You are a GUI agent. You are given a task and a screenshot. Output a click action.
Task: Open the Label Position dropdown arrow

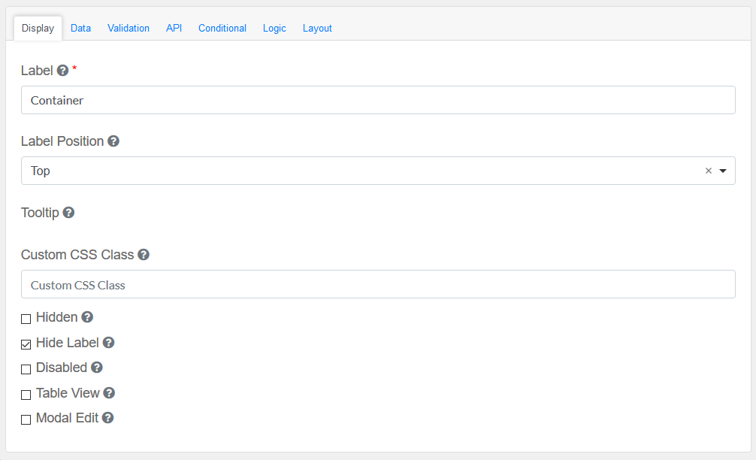point(723,171)
